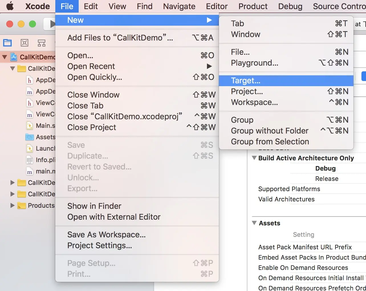
Task: Open the Apple menu
Action: [10, 6]
